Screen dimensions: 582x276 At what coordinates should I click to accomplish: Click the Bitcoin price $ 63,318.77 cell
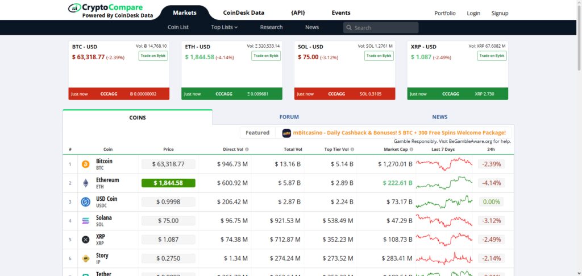click(x=168, y=164)
